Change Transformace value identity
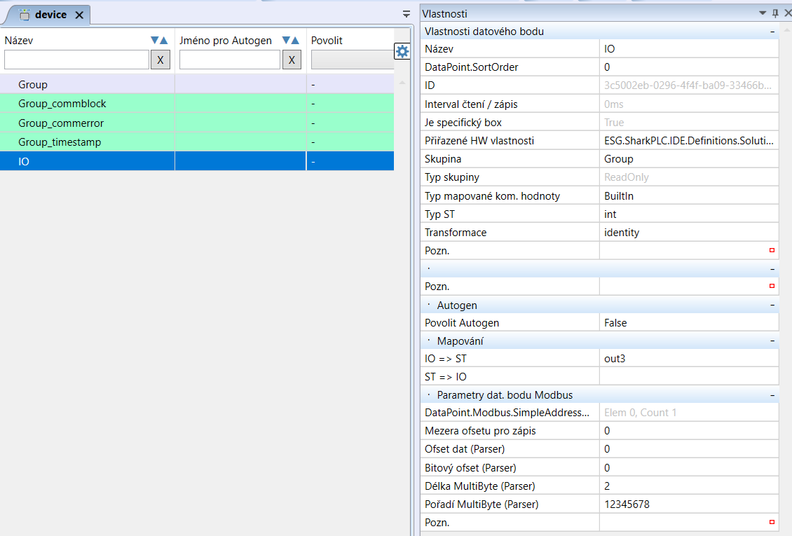 point(689,232)
